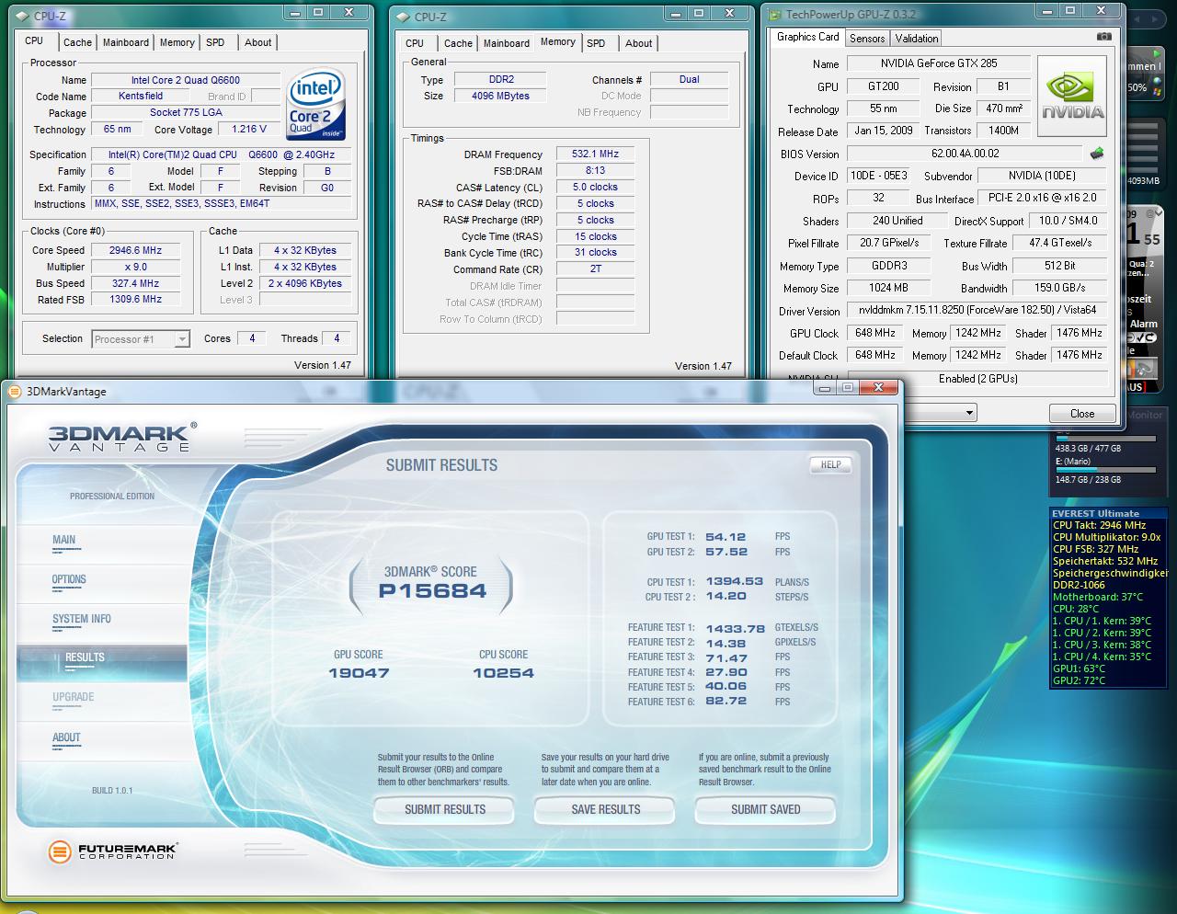
Task: Open the Sensors tab in GPU-Z
Action: tap(867, 39)
